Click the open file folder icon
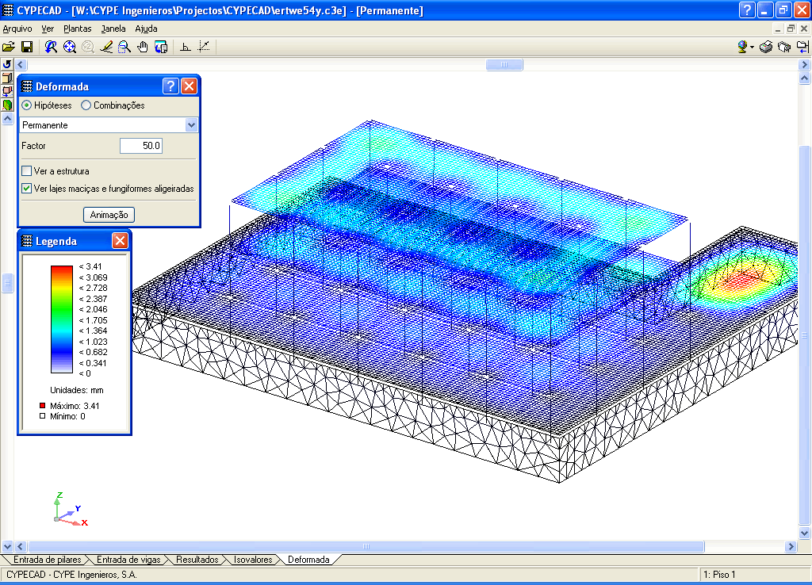The width and height of the screenshot is (812, 585). pos(9,47)
